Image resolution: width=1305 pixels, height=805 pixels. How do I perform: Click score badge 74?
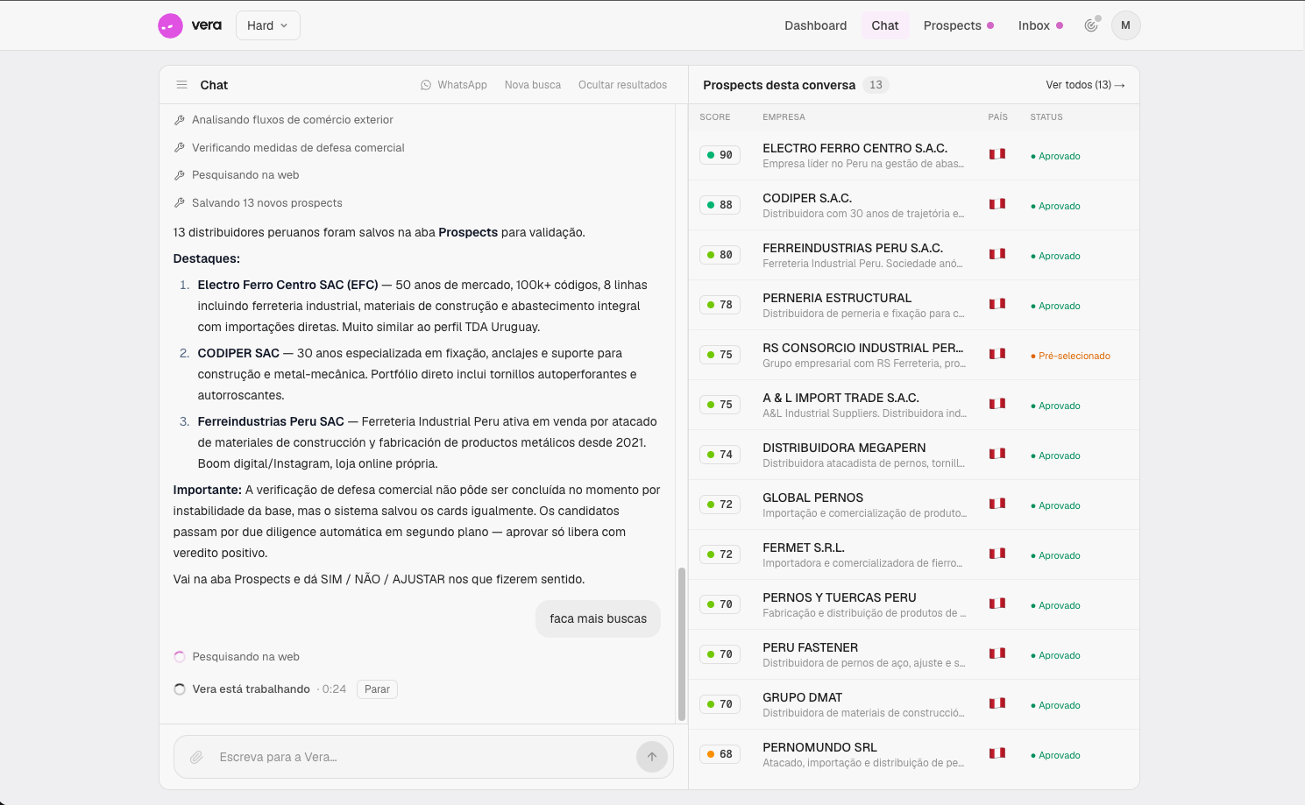point(720,455)
